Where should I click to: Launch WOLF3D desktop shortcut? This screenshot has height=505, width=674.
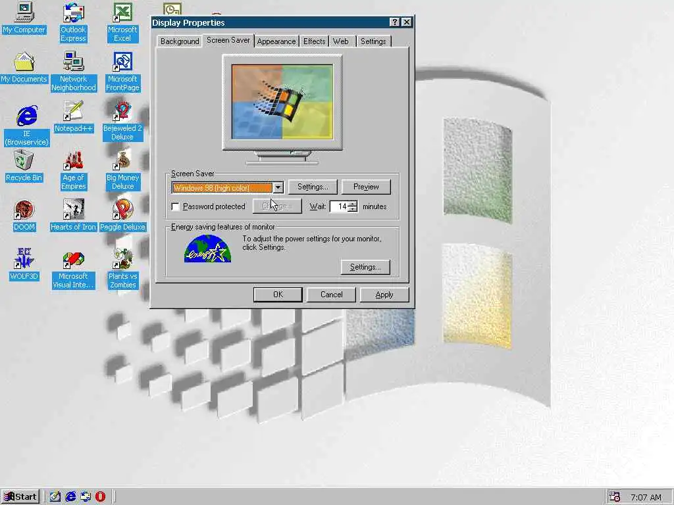tap(24, 265)
